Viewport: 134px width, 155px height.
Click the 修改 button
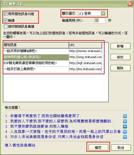click(120, 57)
